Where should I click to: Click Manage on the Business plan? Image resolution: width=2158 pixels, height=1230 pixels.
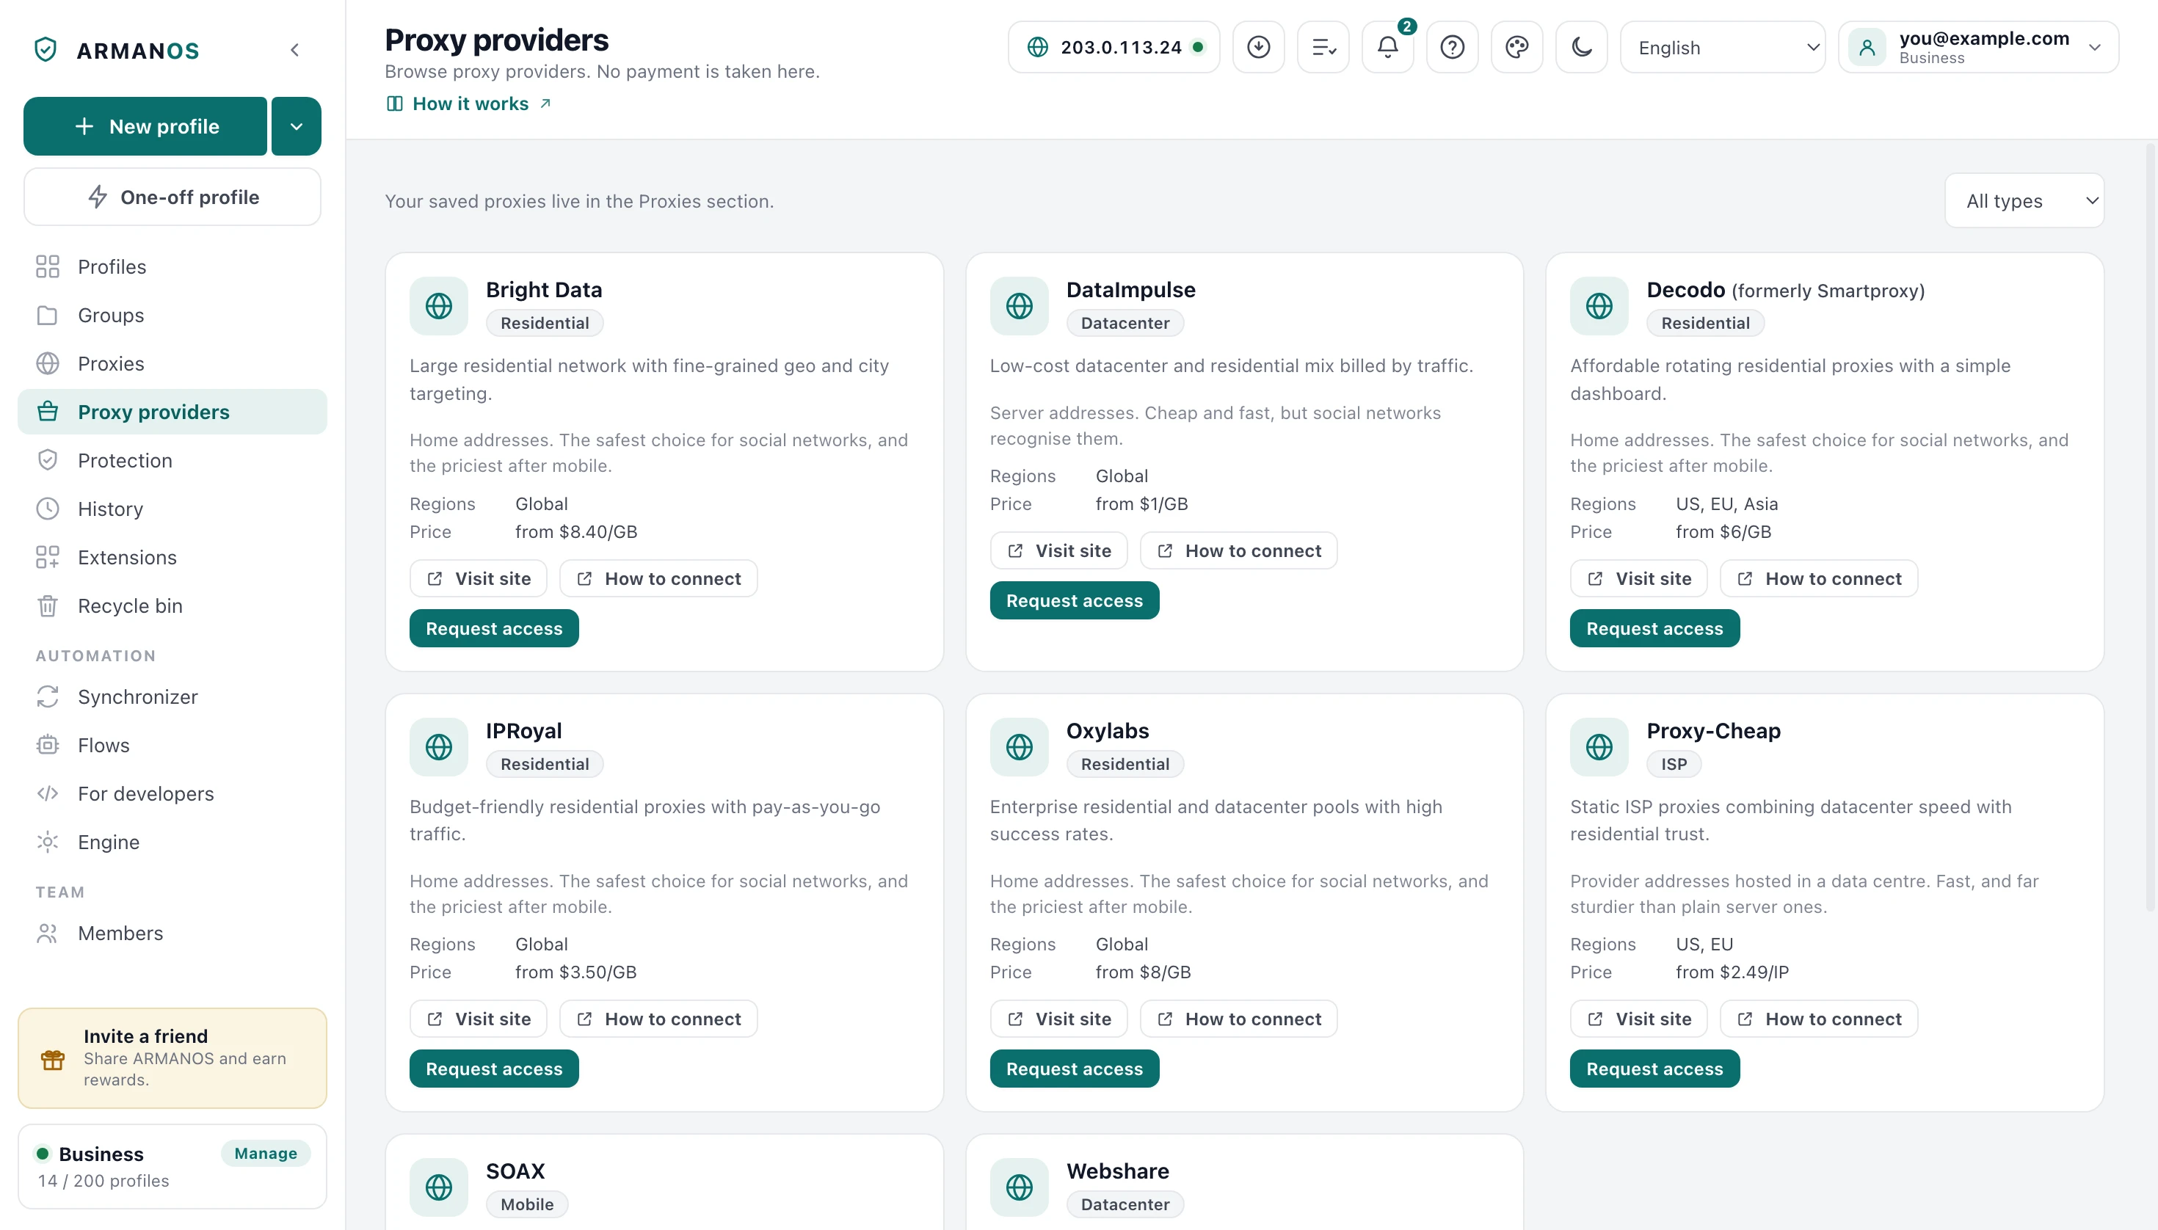(265, 1153)
